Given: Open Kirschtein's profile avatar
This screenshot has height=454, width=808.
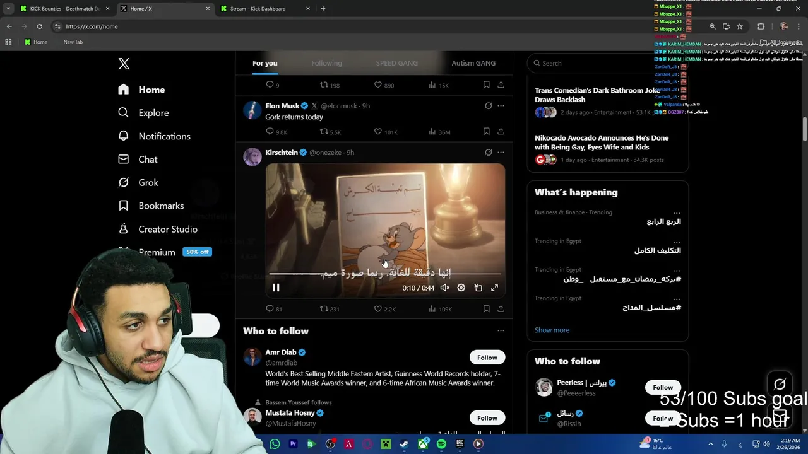Looking at the screenshot, I should pyautogui.click(x=252, y=156).
